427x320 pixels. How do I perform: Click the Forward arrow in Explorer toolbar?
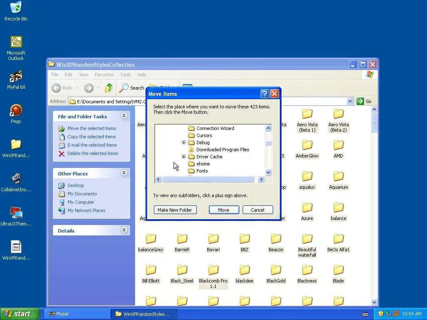(x=89, y=88)
